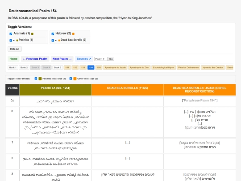The image size is (241, 181).
Task: Select the verse 3 number cell
Action: coord(12,176)
